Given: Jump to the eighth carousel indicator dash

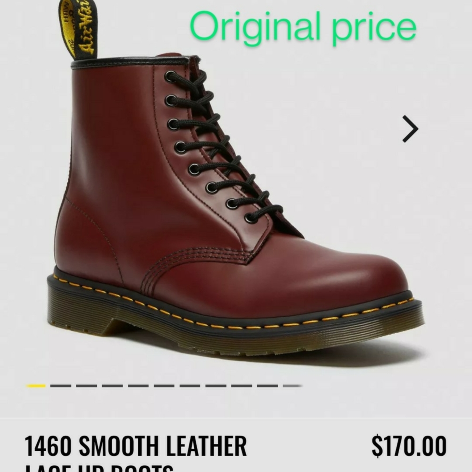Looking at the screenshot, I should [x=216, y=386].
